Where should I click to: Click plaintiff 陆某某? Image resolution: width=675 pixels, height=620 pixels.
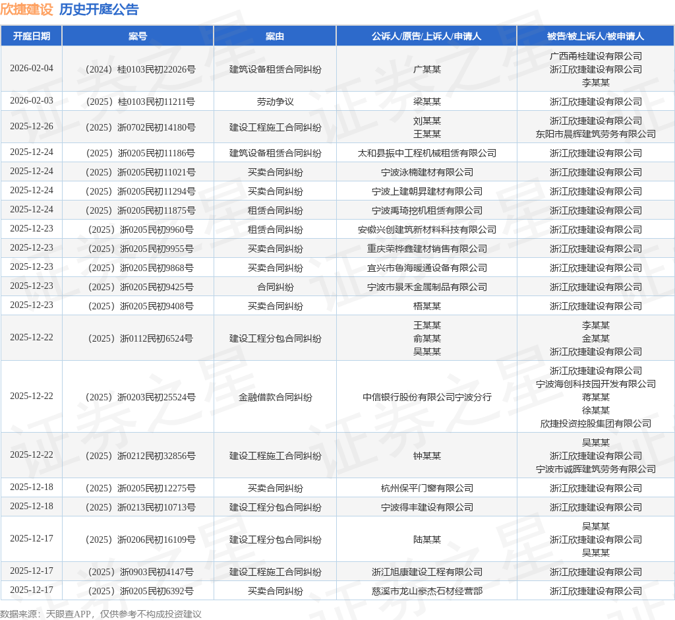[x=426, y=540]
